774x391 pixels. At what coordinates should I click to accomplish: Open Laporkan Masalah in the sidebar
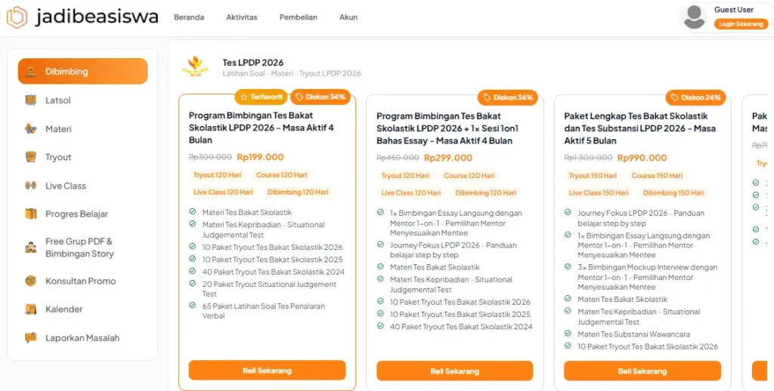(82, 337)
